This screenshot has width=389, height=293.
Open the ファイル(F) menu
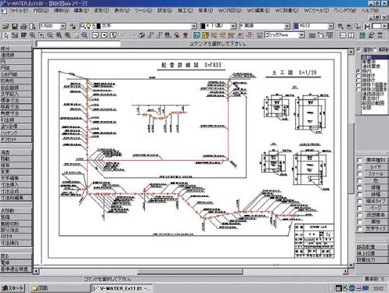click(x=18, y=11)
